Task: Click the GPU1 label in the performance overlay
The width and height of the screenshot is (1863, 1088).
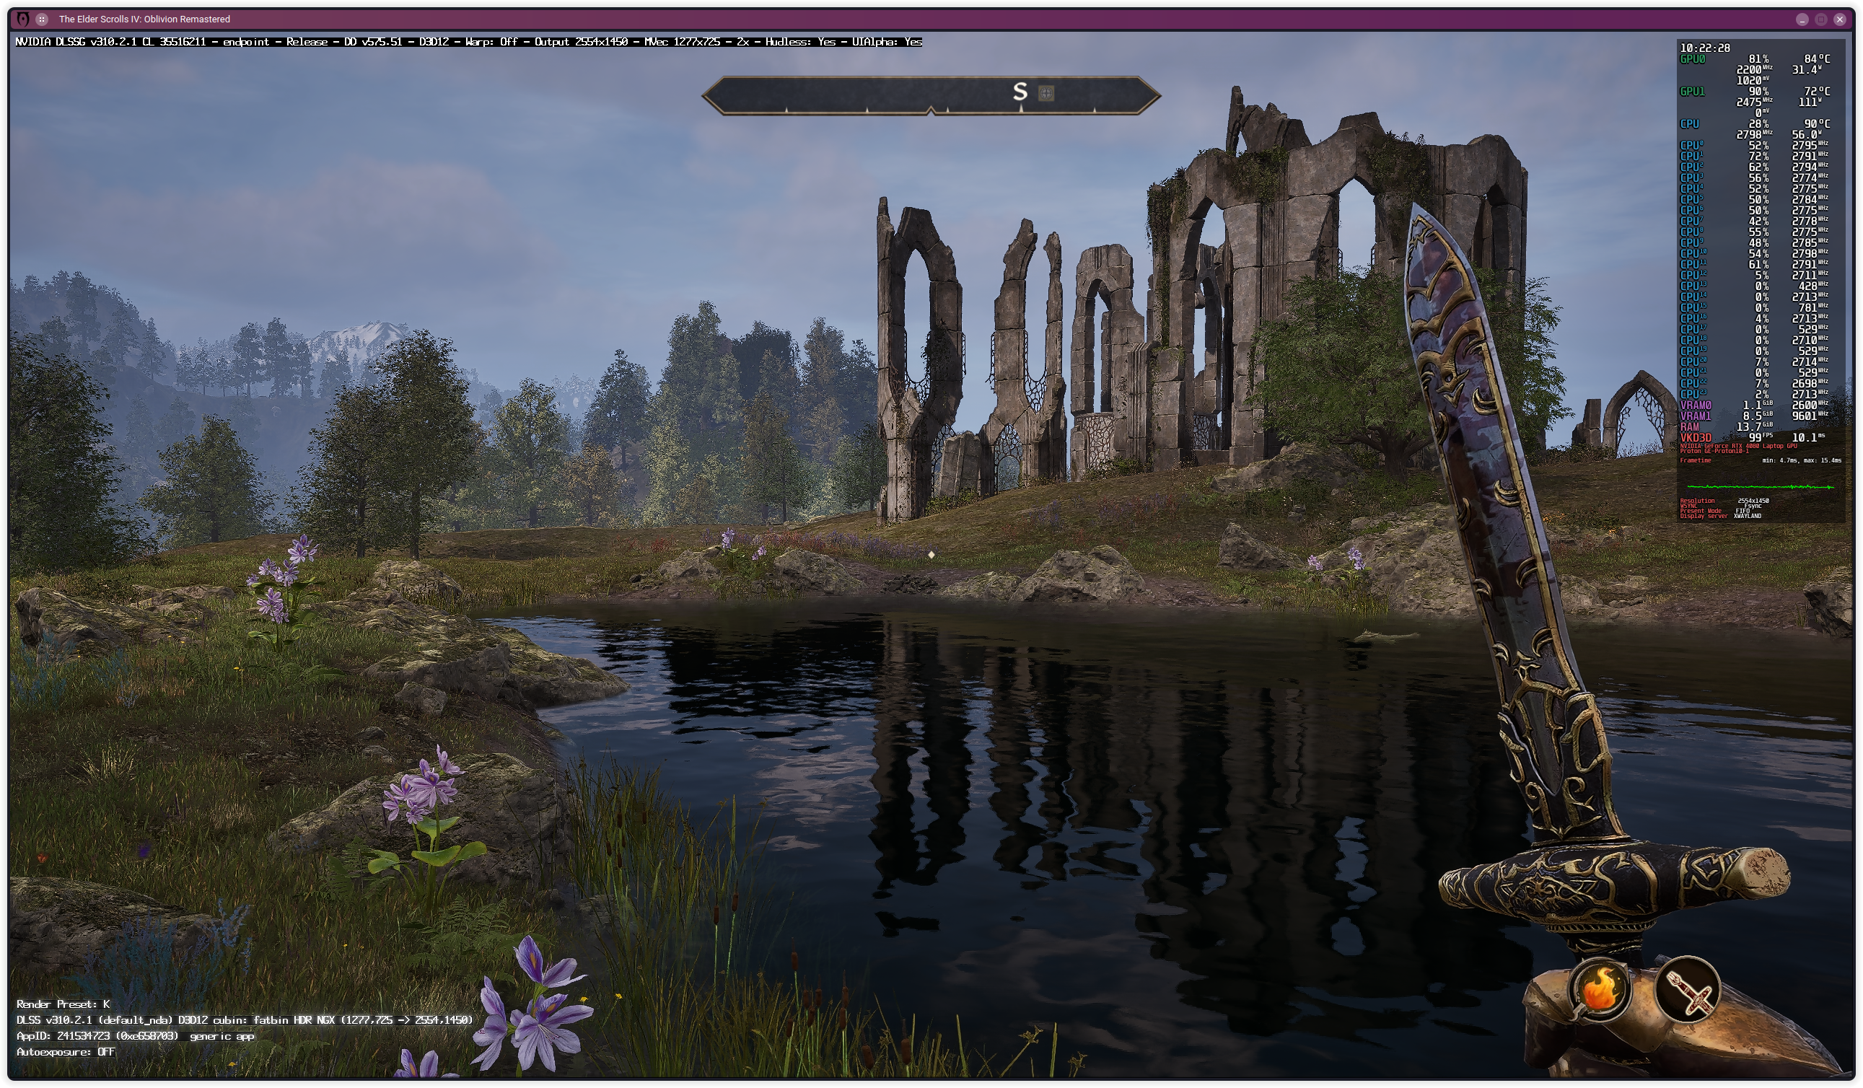Action: 1692,92
